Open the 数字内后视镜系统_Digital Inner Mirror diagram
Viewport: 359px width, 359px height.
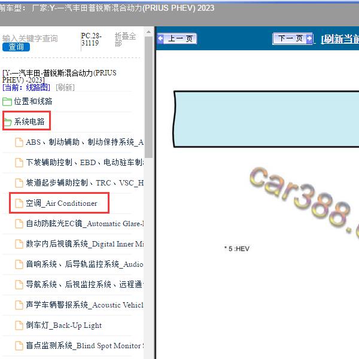[85, 244]
